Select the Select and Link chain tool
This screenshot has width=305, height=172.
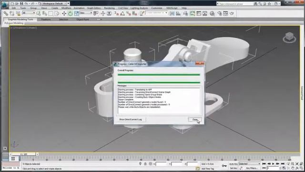click(x=6, y=13)
